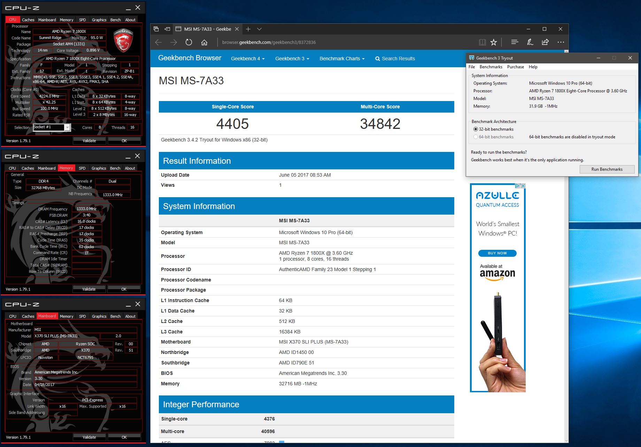Click OK in Mainboard CPU-Z window
Viewport: 641px width, 447px height.
(124, 437)
